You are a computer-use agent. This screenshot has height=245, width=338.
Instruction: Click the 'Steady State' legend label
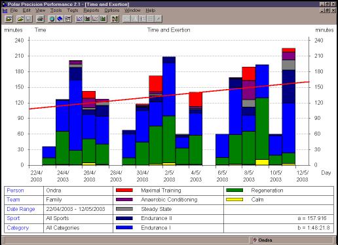[157, 209]
